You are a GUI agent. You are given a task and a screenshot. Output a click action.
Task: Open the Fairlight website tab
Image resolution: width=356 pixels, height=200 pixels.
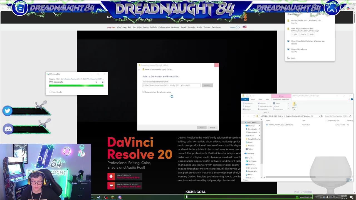click(x=154, y=27)
